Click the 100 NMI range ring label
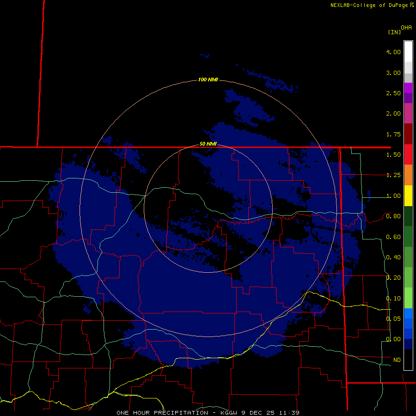The image size is (416, 416). (208, 80)
